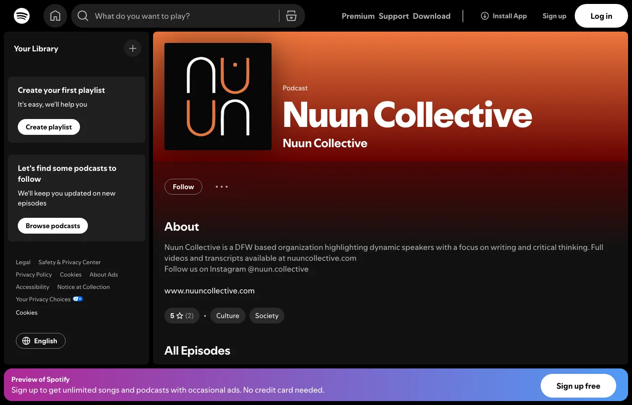The height and width of the screenshot is (405, 632).
Task: Open the Accessibility link
Action: coord(33,287)
